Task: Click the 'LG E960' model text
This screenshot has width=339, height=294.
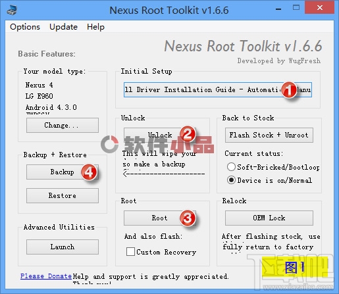Action: coord(39,96)
